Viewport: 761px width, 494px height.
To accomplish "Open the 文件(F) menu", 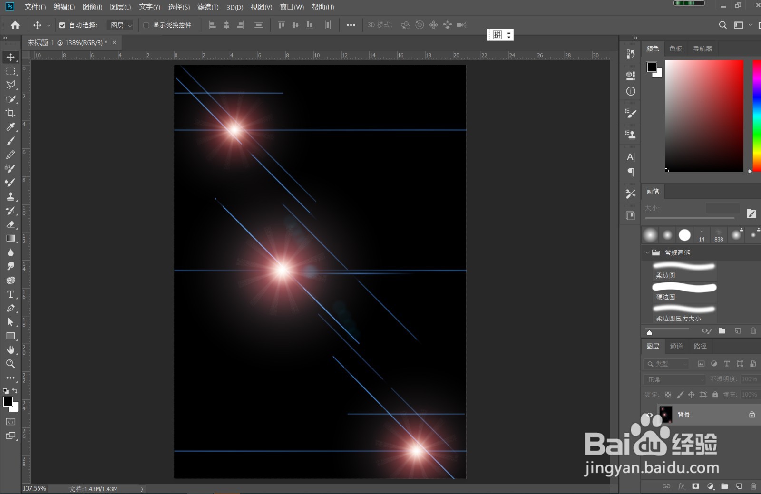I will (35, 7).
